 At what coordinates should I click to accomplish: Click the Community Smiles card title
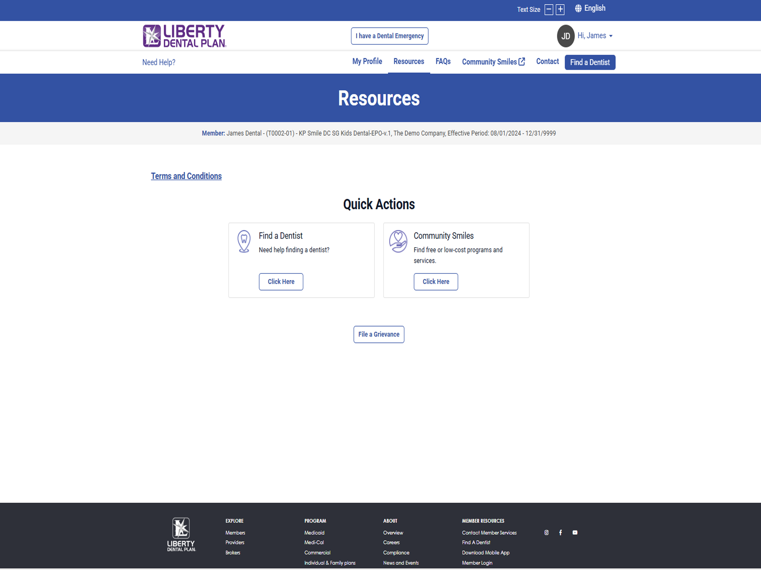point(443,236)
